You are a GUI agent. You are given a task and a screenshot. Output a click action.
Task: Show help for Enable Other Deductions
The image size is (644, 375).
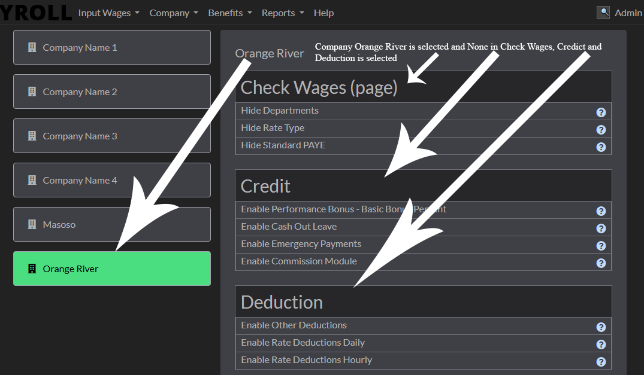coord(601,327)
